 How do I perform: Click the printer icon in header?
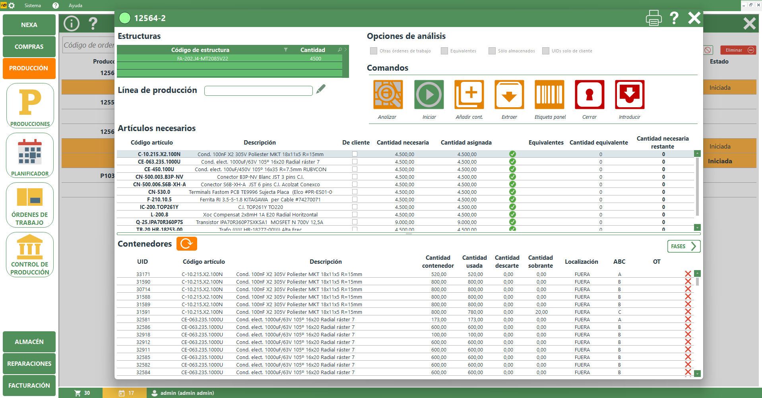pyautogui.click(x=653, y=18)
